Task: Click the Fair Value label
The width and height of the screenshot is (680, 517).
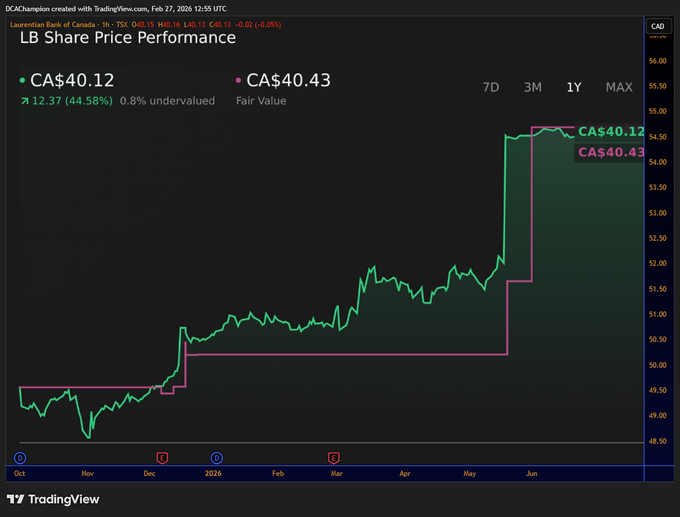Action: click(261, 101)
